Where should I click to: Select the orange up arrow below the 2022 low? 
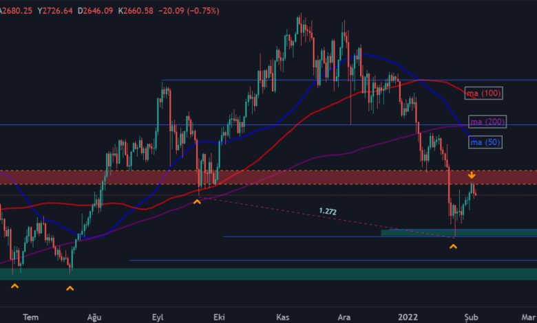[453, 246]
